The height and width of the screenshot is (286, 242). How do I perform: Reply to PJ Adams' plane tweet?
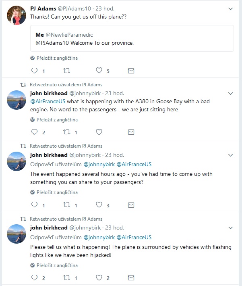pyautogui.click(x=34, y=71)
